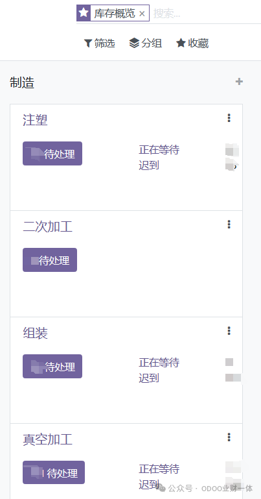
Task: Click the star icon in the search facet
Action: 84,13
